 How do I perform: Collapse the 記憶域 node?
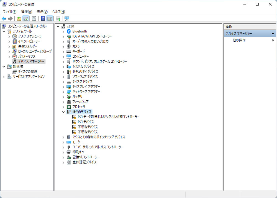pyautogui.click(x=4, y=67)
